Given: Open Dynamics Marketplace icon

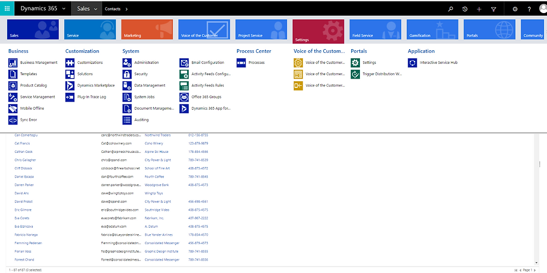Looking at the screenshot, I should [70, 86].
